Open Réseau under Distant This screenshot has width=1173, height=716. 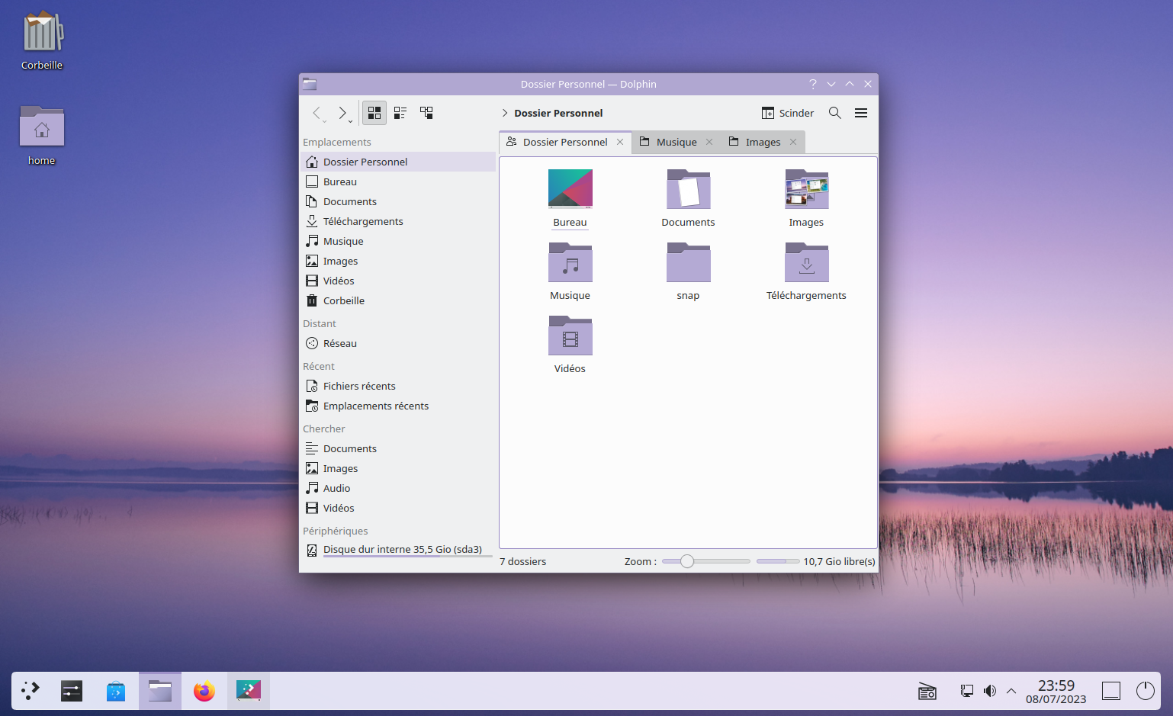pos(339,343)
